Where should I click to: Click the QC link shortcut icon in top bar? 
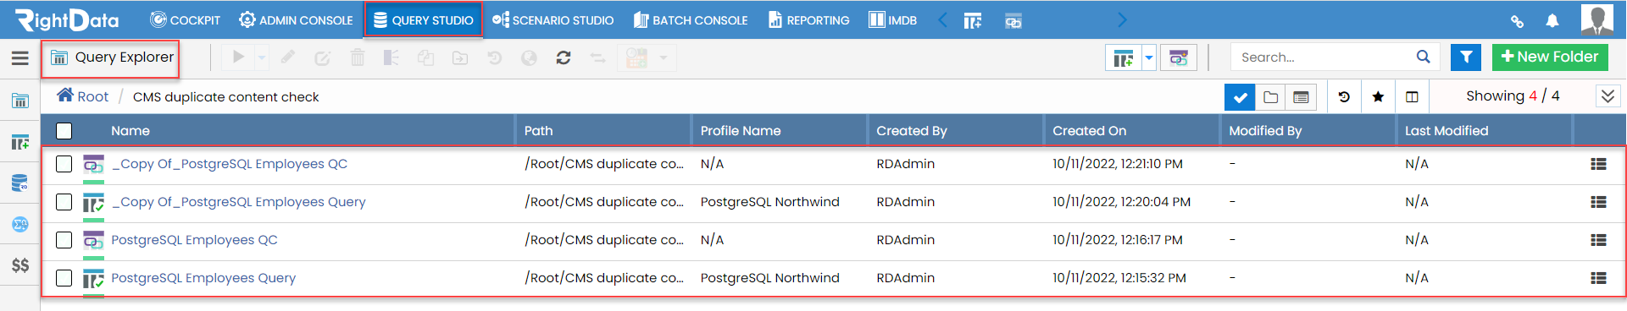[1013, 20]
